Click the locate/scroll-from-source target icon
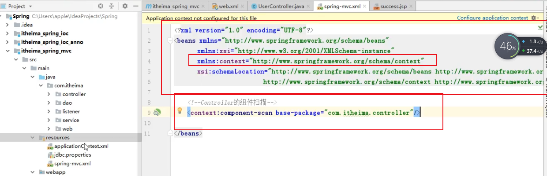547x176 pixels. click(101, 6)
